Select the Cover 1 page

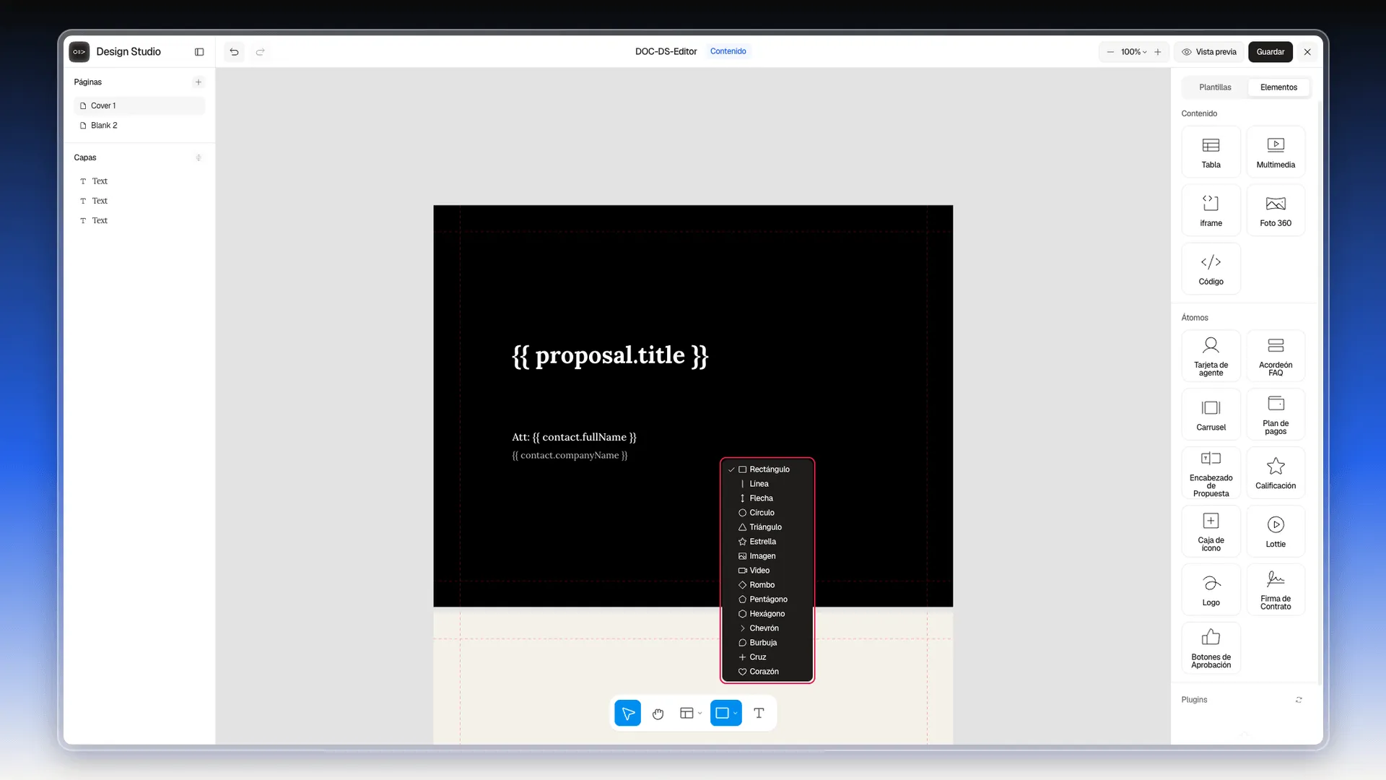coord(139,106)
